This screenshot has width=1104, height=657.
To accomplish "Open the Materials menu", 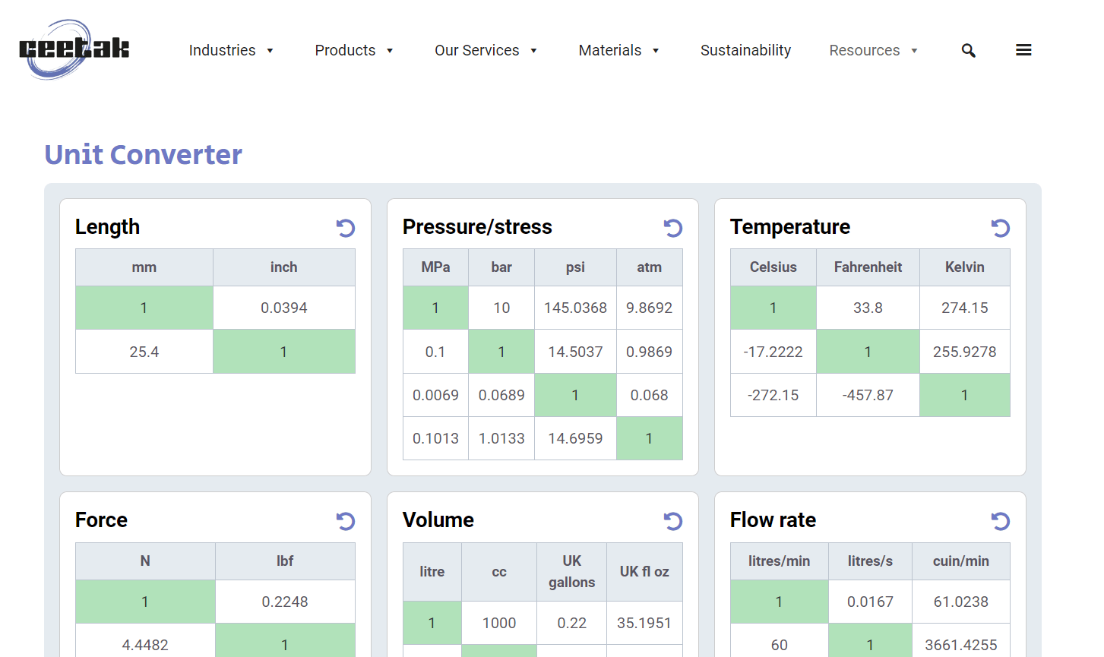I will click(x=618, y=50).
